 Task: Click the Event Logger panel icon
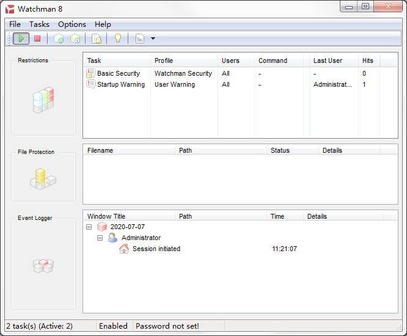(43, 266)
